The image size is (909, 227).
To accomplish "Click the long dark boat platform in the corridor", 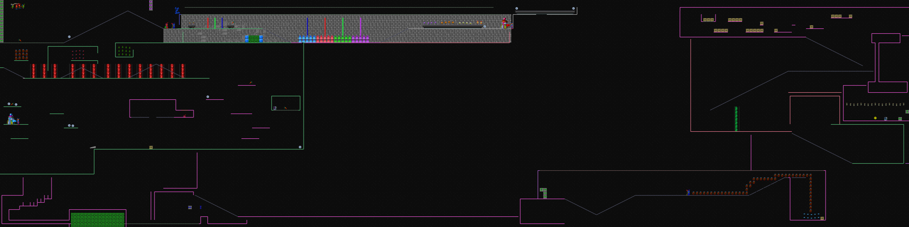I will click(453, 27).
